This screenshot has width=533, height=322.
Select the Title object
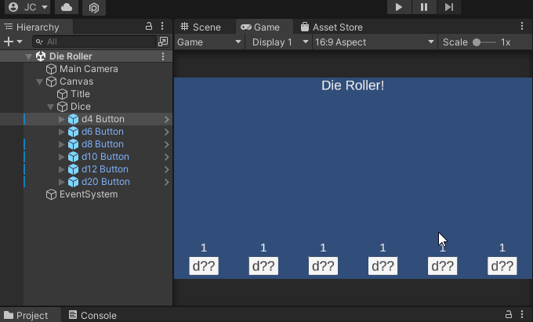[80, 94]
